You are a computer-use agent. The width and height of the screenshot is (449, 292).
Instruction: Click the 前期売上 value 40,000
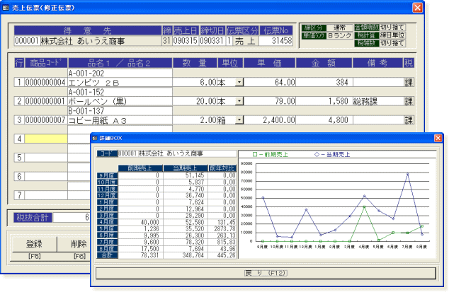tap(141, 222)
